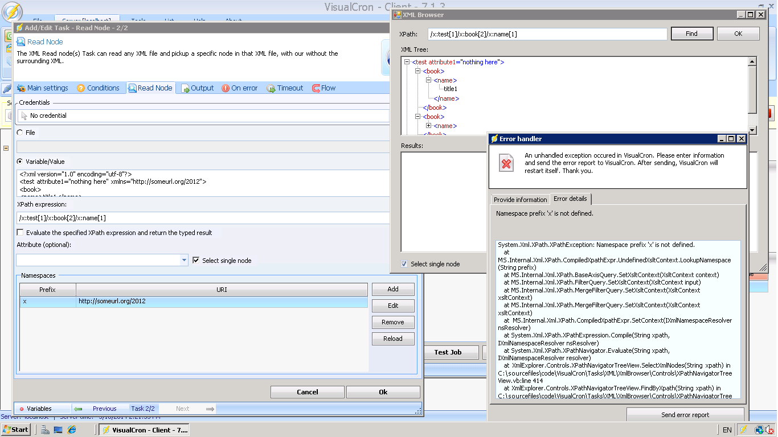Click the Conditions tab icon

(x=81, y=88)
